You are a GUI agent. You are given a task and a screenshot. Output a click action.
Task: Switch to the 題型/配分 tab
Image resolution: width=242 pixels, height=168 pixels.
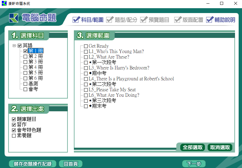(x=122, y=20)
